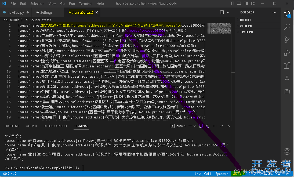Click the unsaved dot on newBuy.py tab

tap(28, 12)
